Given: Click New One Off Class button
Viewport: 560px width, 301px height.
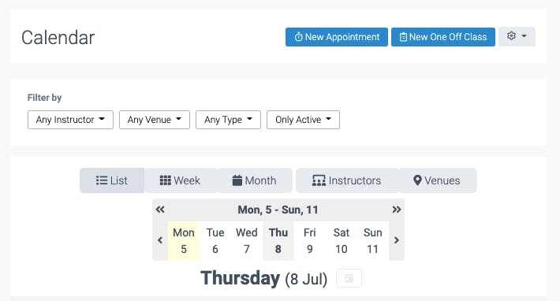Looking at the screenshot, I should click(442, 37).
